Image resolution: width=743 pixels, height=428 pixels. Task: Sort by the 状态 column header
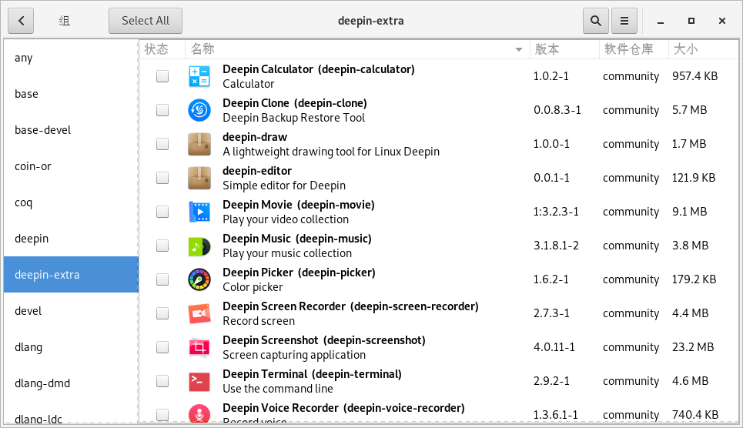162,49
